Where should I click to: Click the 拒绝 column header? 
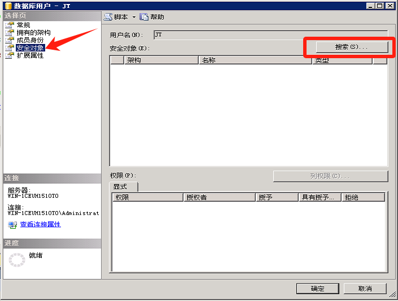click(363, 197)
